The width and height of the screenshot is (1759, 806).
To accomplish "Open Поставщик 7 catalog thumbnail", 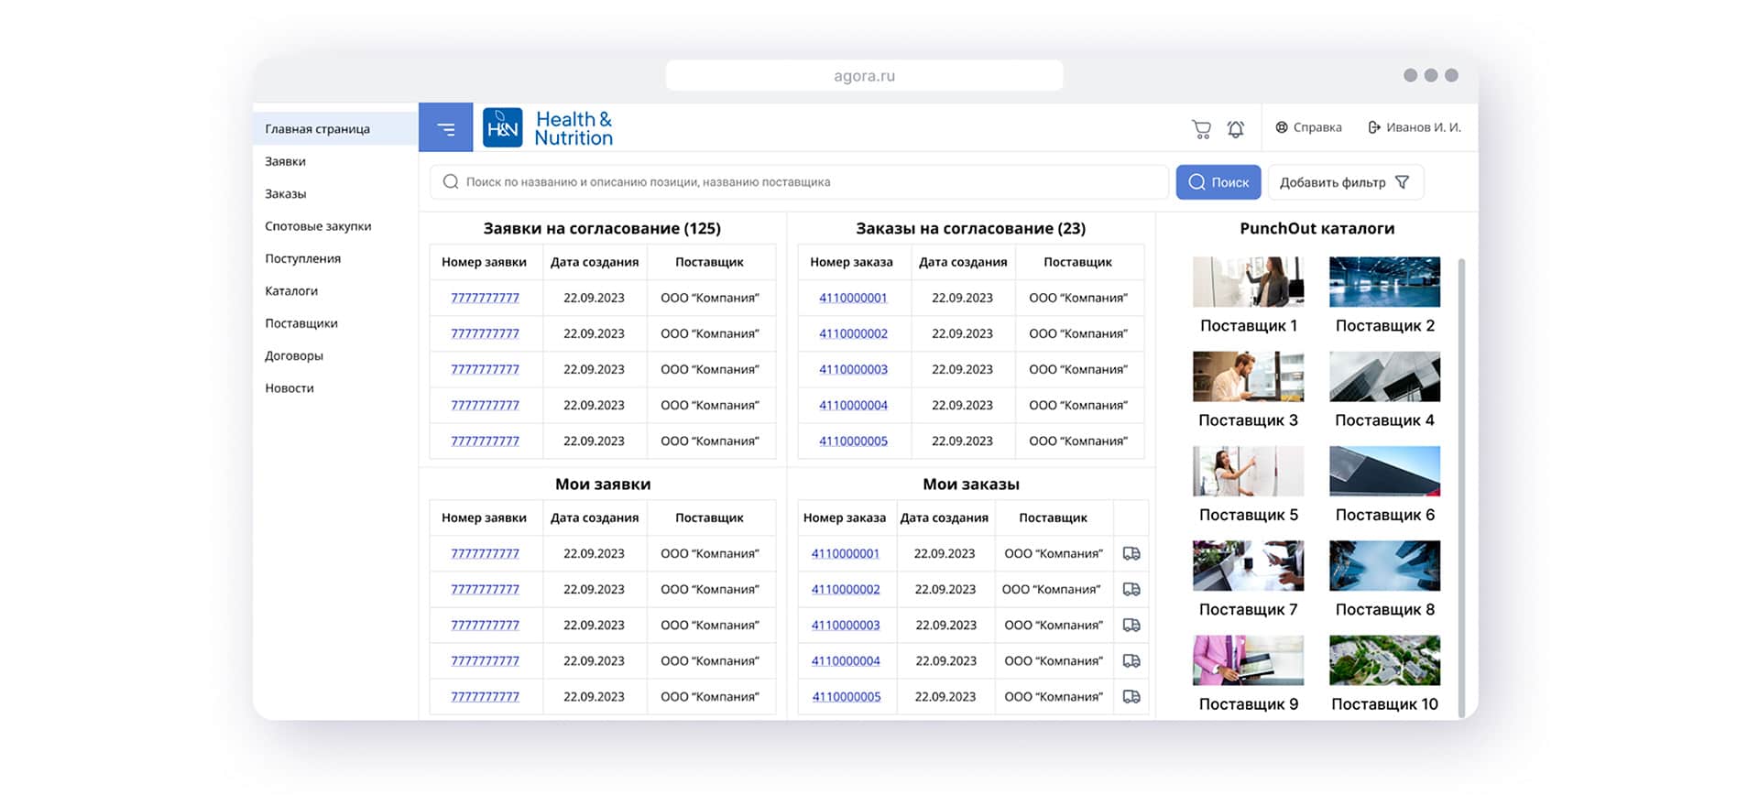I will (1248, 565).
